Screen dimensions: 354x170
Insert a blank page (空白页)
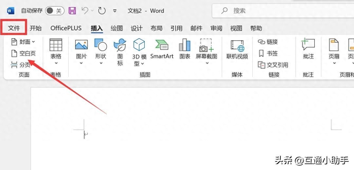(x=23, y=53)
